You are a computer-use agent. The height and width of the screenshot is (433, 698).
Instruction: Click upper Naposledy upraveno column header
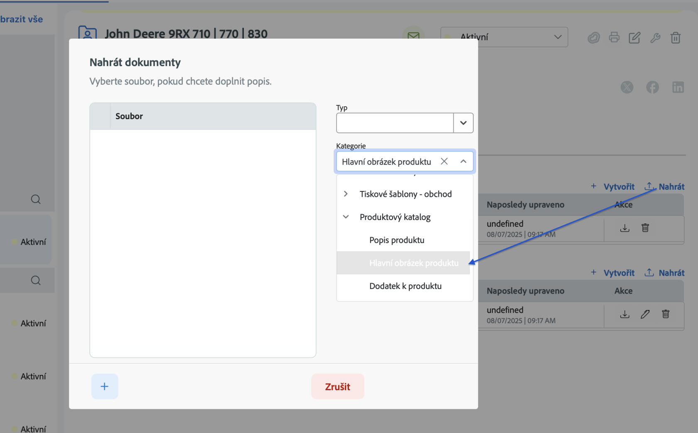point(526,205)
